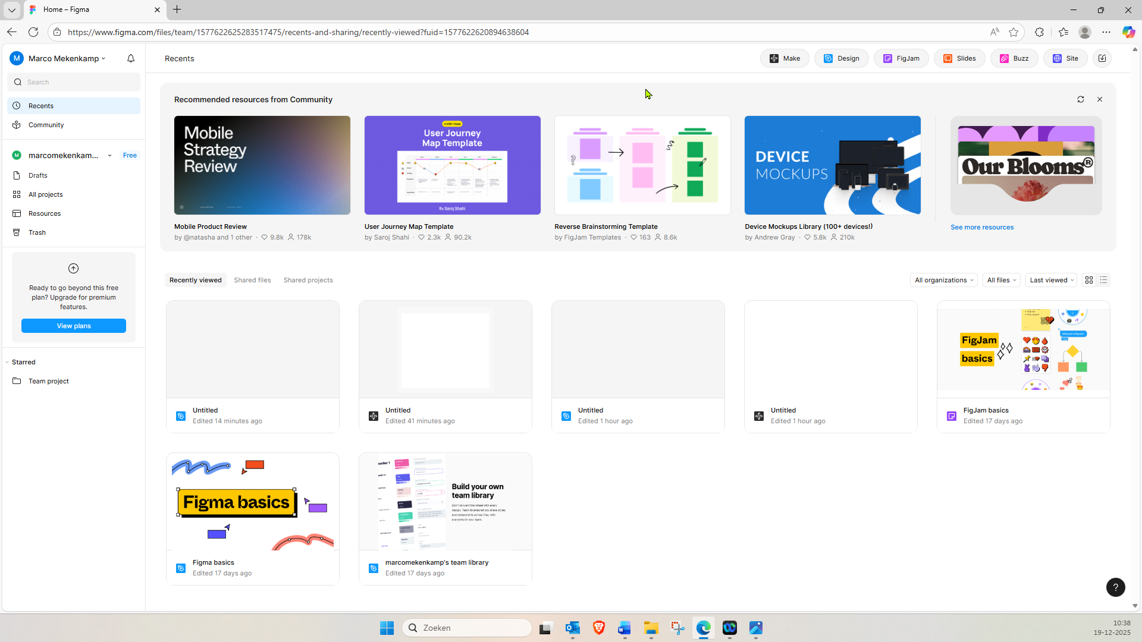The image size is (1142, 642).
Task: Switch to the Shared projects tab
Action: click(x=308, y=280)
